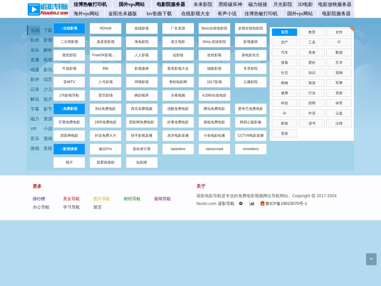Screen dimensions: 381x286
Task: Choose the 美食 category tab
Action: (x=312, y=52)
